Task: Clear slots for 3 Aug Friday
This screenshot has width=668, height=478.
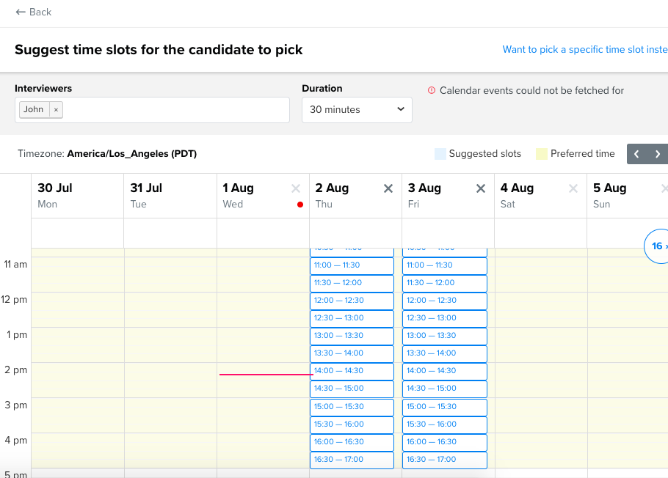Action: 481,188
